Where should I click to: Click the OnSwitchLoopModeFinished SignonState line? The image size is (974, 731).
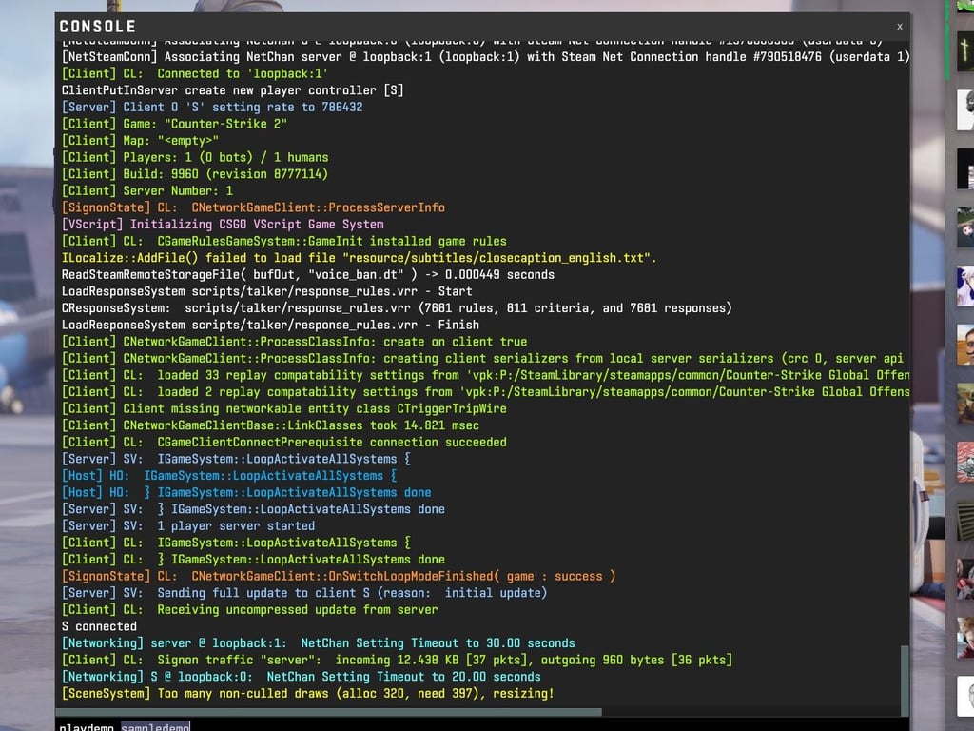pos(338,576)
